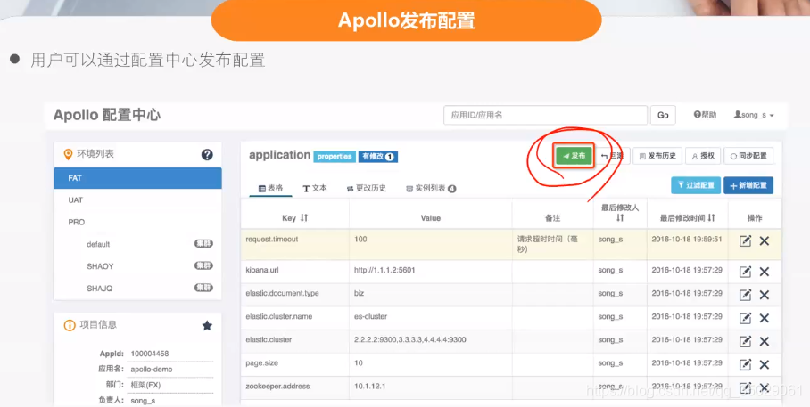Delete the elastic.document.type entry
The height and width of the screenshot is (407, 810).
[x=765, y=295]
